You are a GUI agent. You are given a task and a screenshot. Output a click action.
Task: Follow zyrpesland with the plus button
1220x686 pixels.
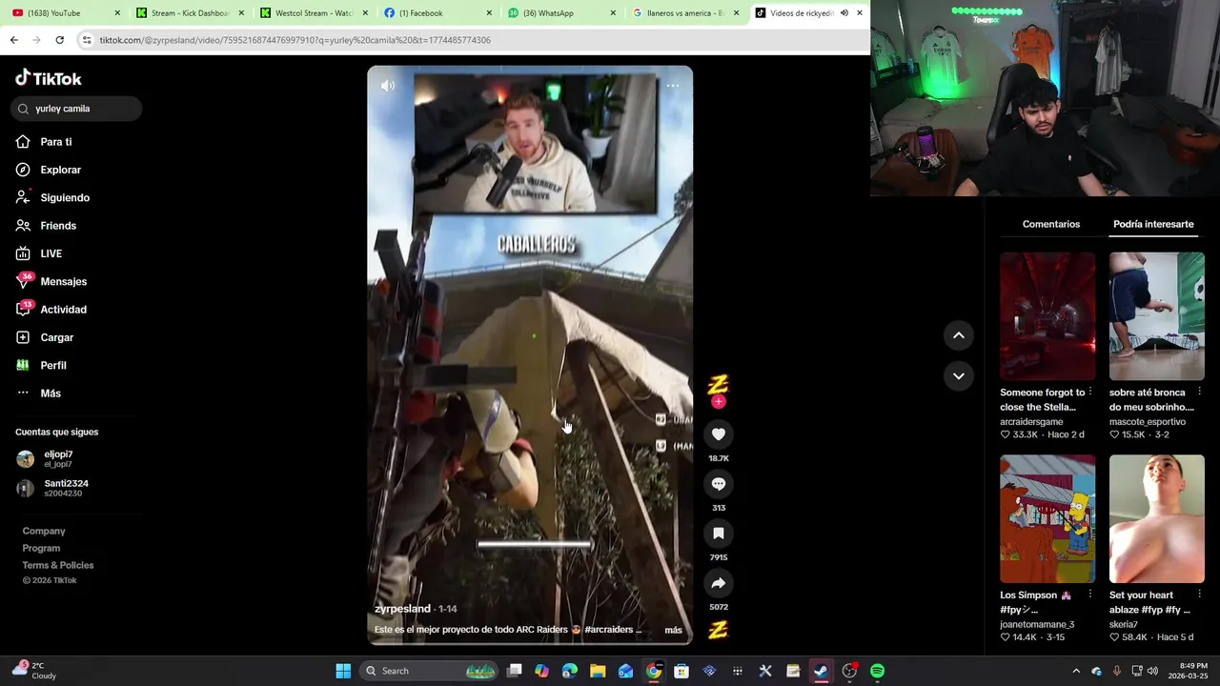coord(719,402)
